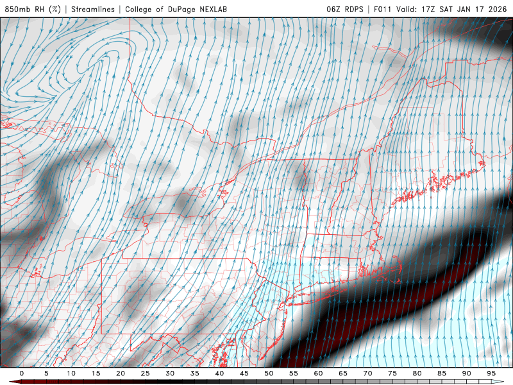Image resolution: width=513 pixels, height=385 pixels.
Task: Click the "50" label on the color scale
Action: point(269,373)
